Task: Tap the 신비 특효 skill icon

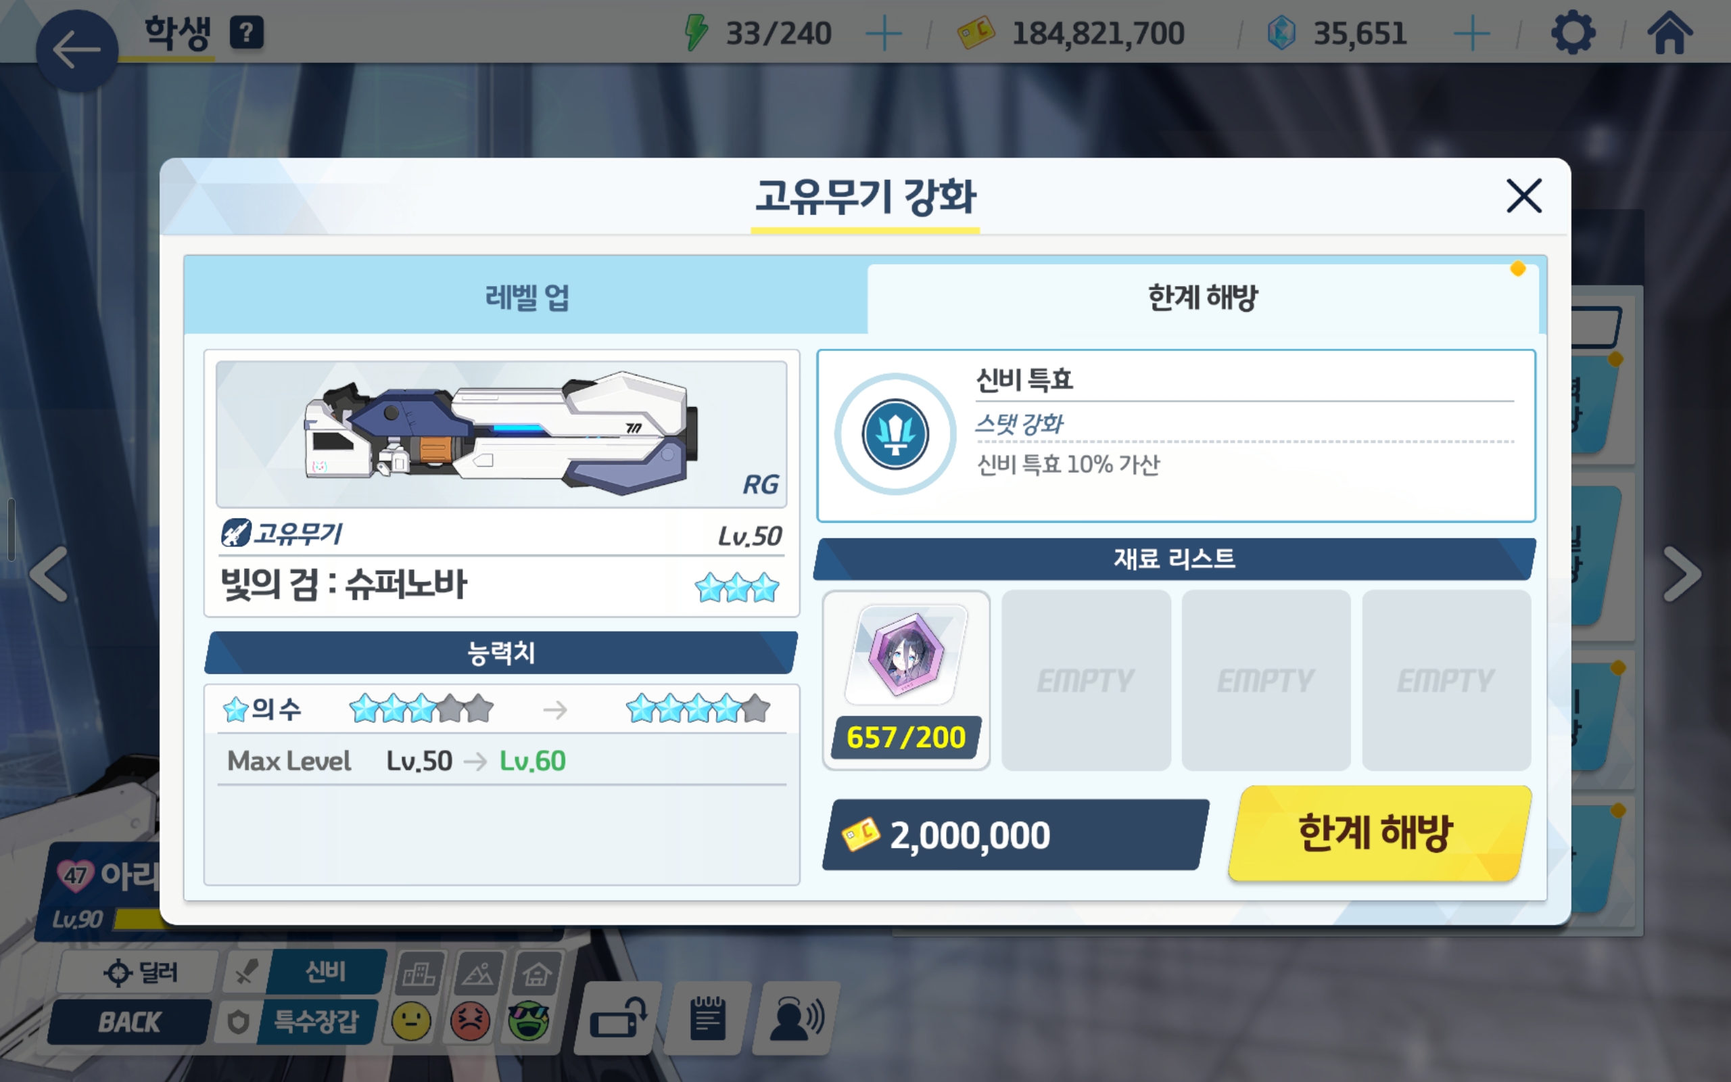Action: pos(895,433)
